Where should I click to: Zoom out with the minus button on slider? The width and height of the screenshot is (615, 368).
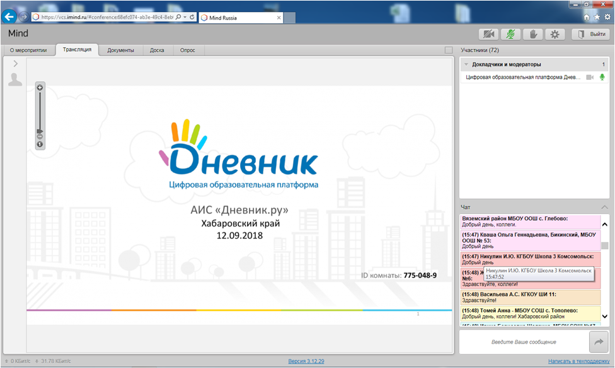[40, 137]
